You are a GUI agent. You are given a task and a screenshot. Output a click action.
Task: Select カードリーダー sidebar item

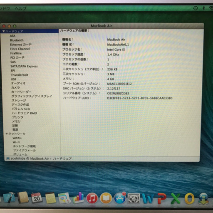[x=21, y=92]
